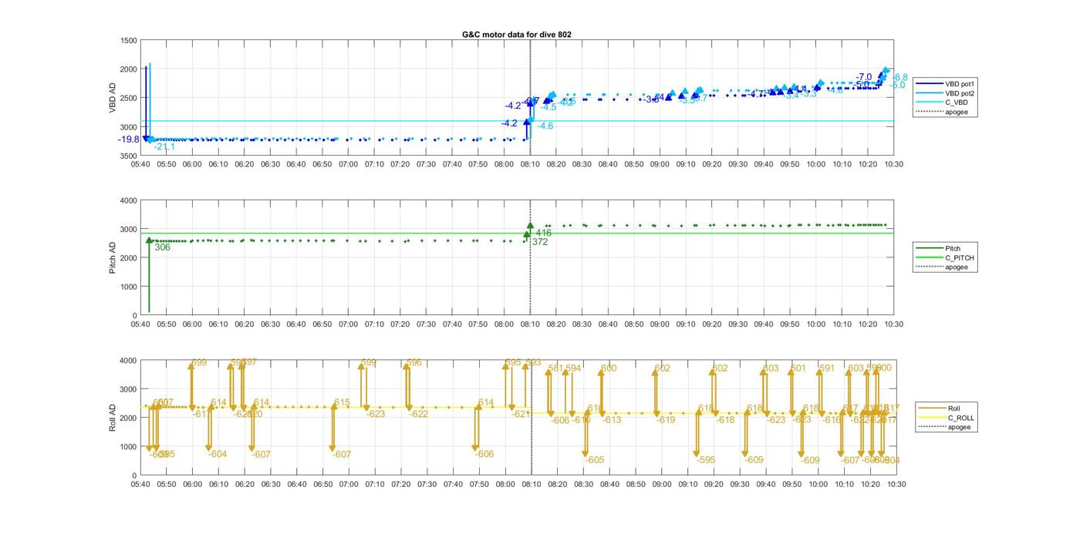Click the "306" pitch data label
1080x534 pixels.
(x=162, y=247)
